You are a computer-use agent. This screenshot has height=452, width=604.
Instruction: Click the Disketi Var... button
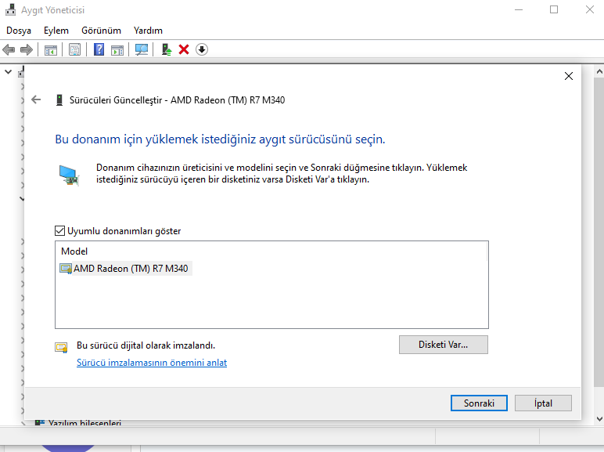tap(444, 345)
